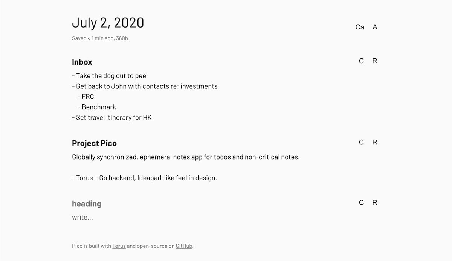Open the GitHub link in the footer
The height and width of the screenshot is (261, 452).
pyautogui.click(x=184, y=246)
